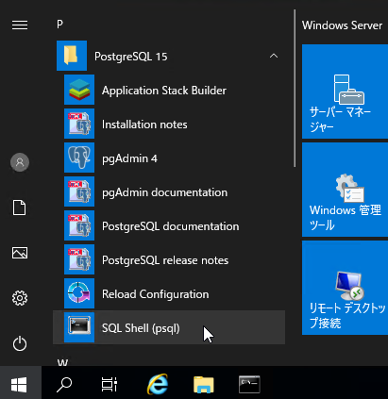Open Documents icon in sidebar
The width and height of the screenshot is (388, 399).
[x=20, y=208]
